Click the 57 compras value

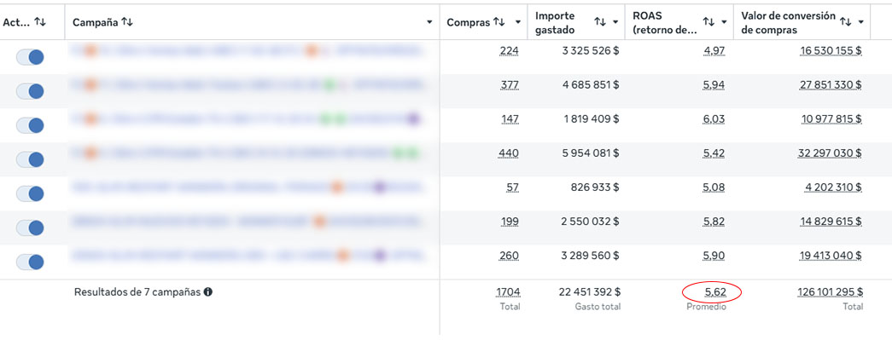click(x=512, y=187)
